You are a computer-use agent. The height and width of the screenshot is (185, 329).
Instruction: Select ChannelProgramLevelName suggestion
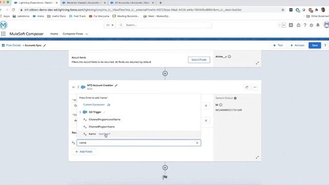point(139,119)
